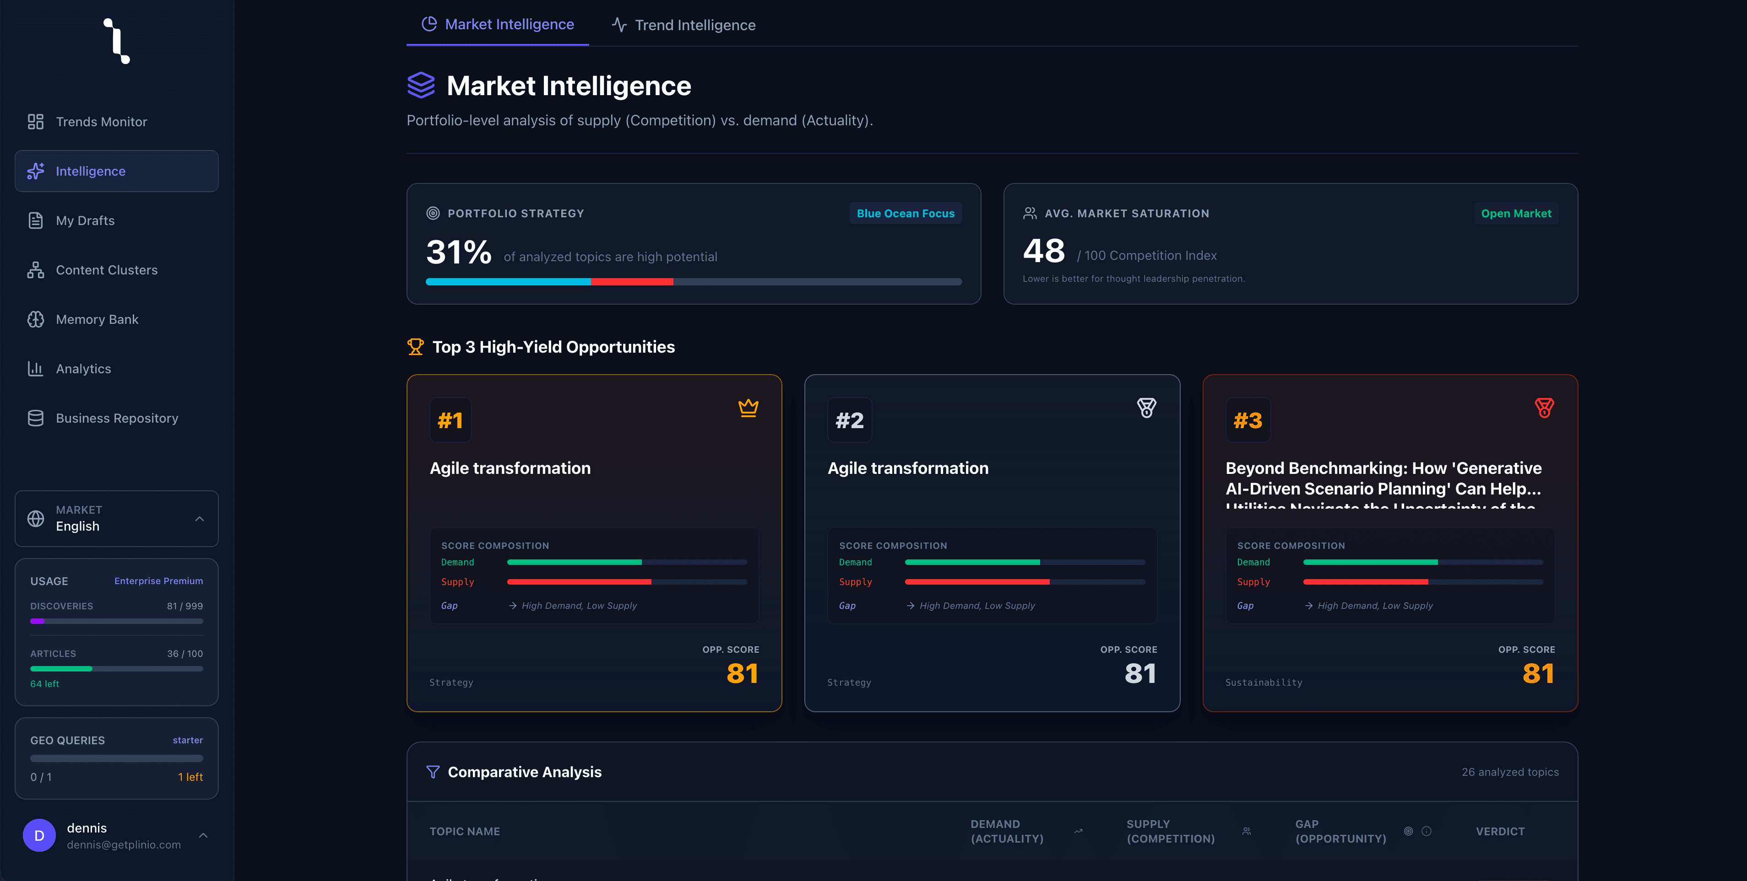Expand the Market English language selector
The height and width of the screenshot is (881, 1747).
[x=117, y=518]
